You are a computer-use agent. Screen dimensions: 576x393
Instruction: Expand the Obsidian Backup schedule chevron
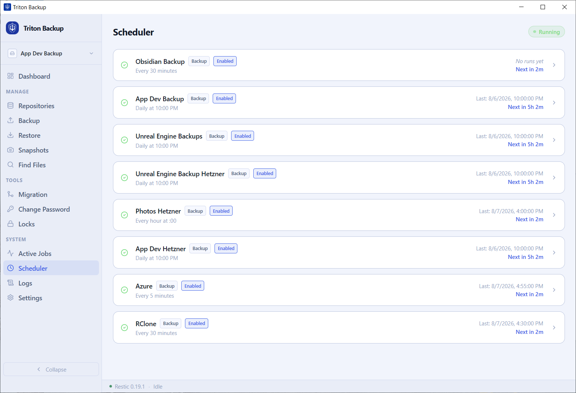point(554,65)
